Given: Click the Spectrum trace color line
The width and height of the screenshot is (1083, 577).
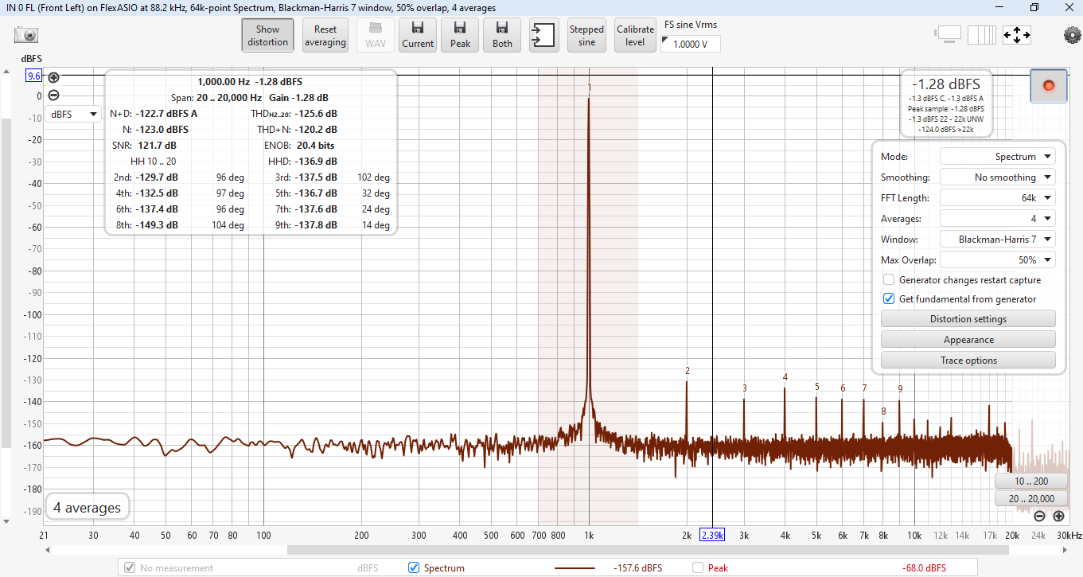Looking at the screenshot, I should tap(575, 567).
